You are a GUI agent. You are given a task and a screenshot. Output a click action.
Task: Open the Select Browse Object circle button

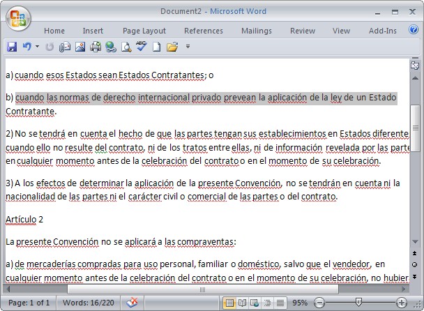(415, 264)
